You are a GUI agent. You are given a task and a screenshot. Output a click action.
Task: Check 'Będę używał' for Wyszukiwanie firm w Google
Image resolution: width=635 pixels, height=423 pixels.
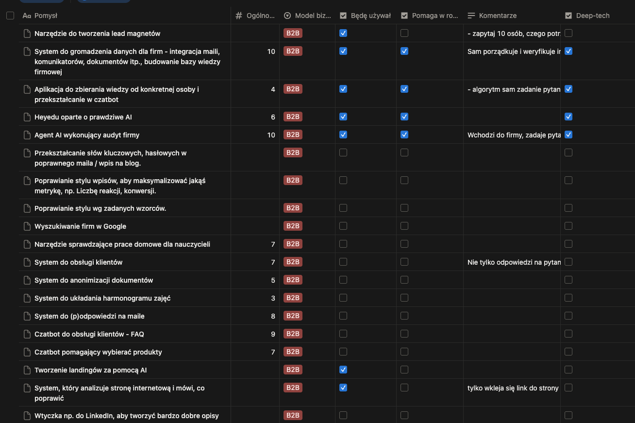[x=343, y=226]
